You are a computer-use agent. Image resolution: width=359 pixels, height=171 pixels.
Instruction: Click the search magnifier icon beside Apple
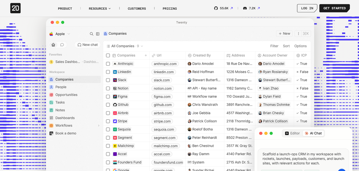[x=91, y=34]
